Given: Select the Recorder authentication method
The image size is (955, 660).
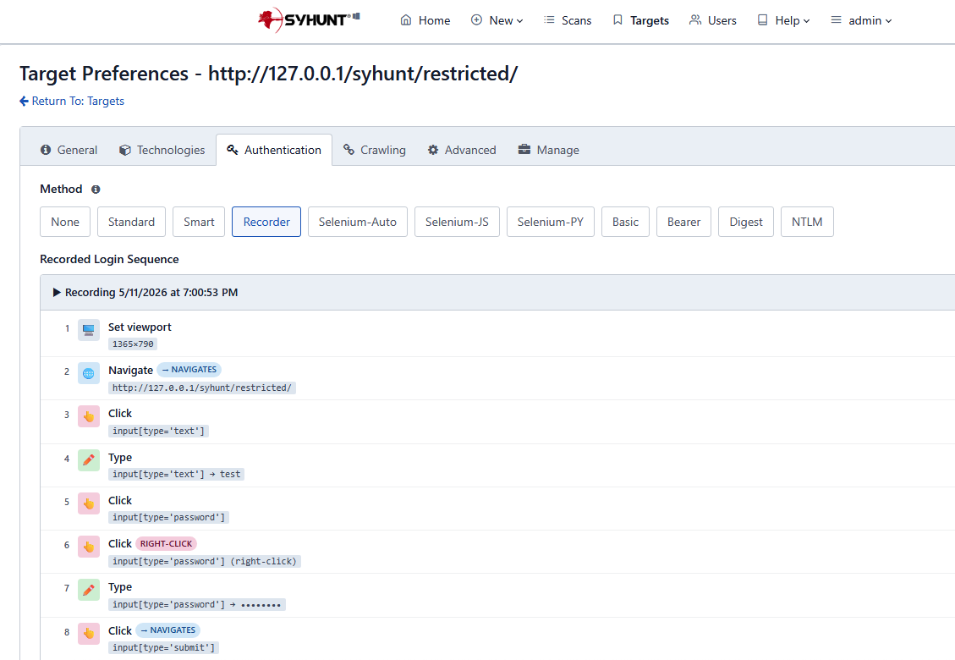Looking at the screenshot, I should (x=266, y=222).
